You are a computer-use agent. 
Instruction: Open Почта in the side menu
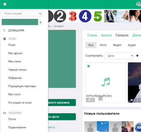pyautogui.click(x=12, y=119)
